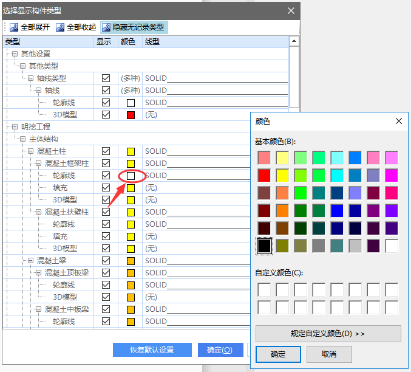Click the red color swatch for 3D模型 under 轴线
The height and width of the screenshot is (372, 411).
point(130,115)
